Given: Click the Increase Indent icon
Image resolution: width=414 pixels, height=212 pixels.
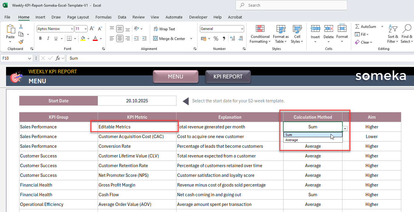Looking at the screenshot, I should (144, 38).
